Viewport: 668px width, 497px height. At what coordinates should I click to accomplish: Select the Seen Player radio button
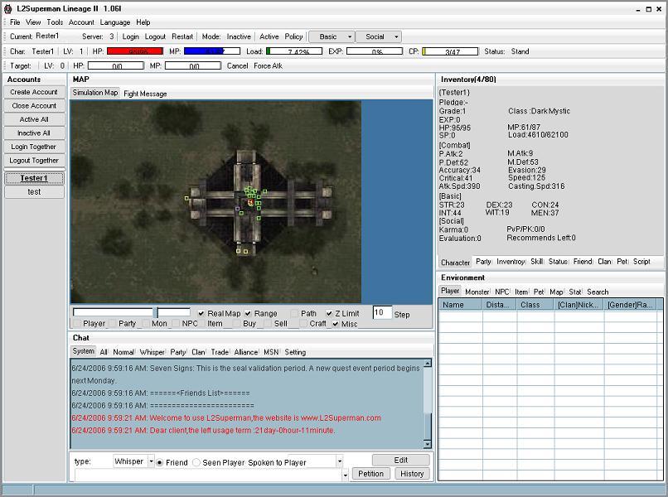tap(196, 462)
